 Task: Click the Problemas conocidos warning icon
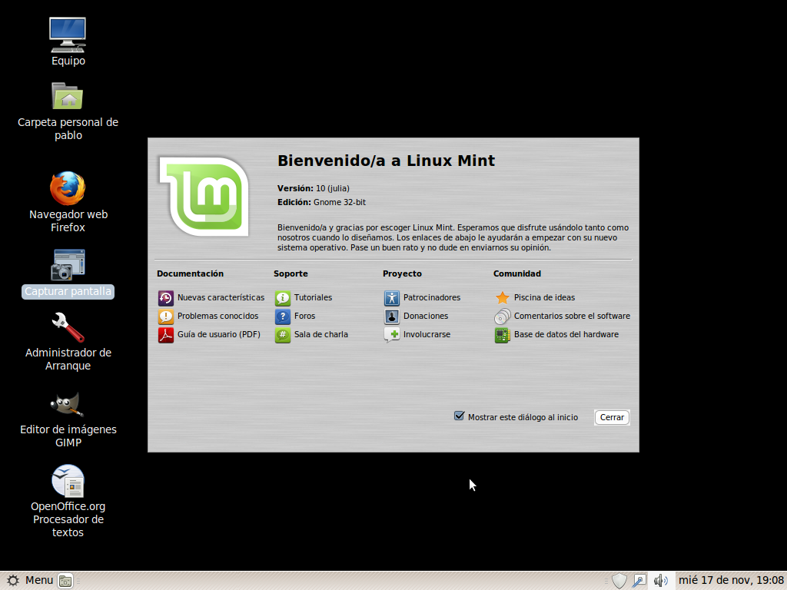click(x=166, y=317)
